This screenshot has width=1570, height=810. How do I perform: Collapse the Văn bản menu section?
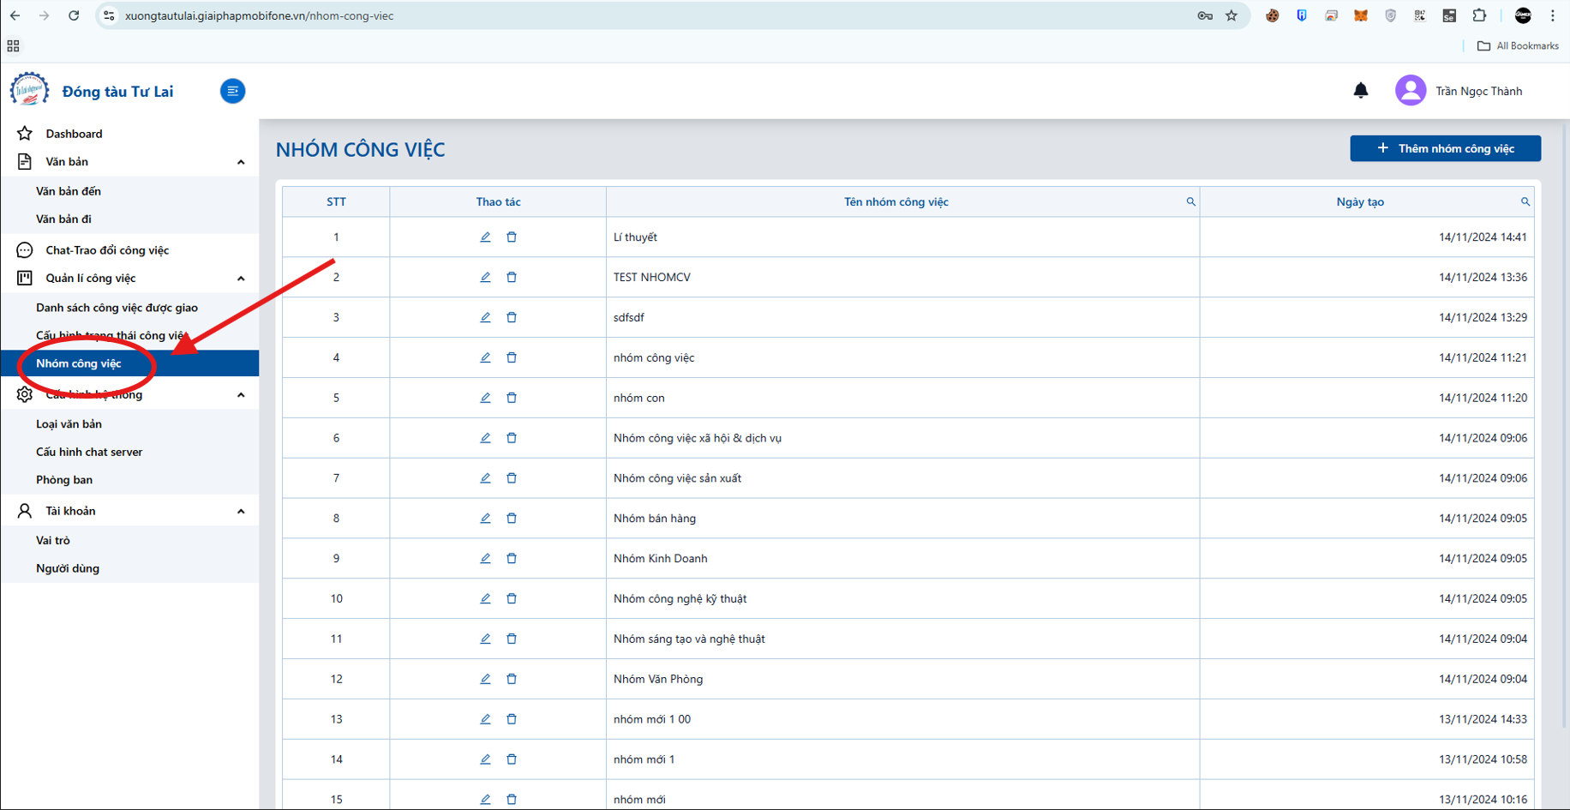click(x=241, y=162)
